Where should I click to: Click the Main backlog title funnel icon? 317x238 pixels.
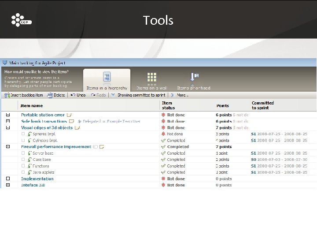[x=5, y=63]
